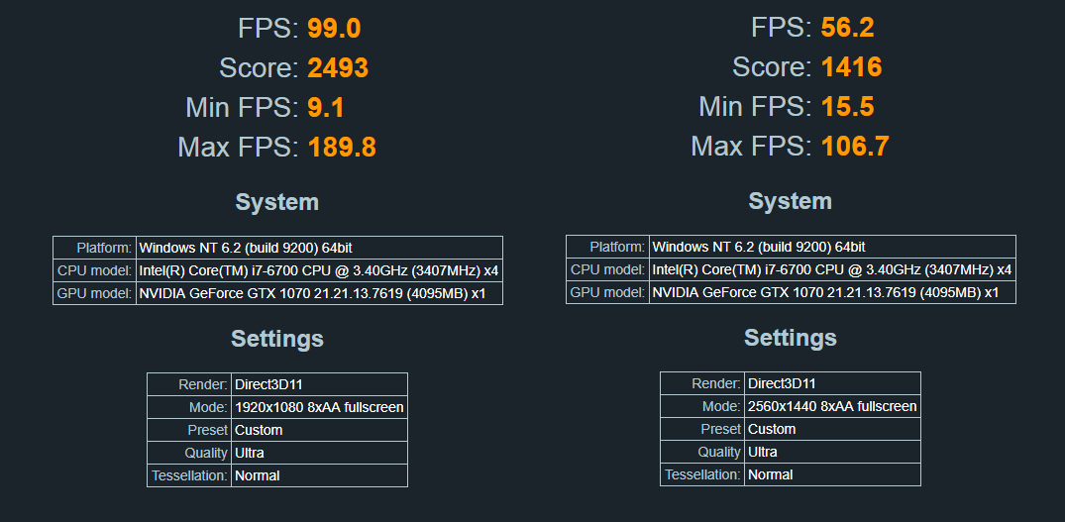Viewport: 1065px width, 522px height.
Task: Select the Max FPS value 106.7
Action: coord(855,148)
